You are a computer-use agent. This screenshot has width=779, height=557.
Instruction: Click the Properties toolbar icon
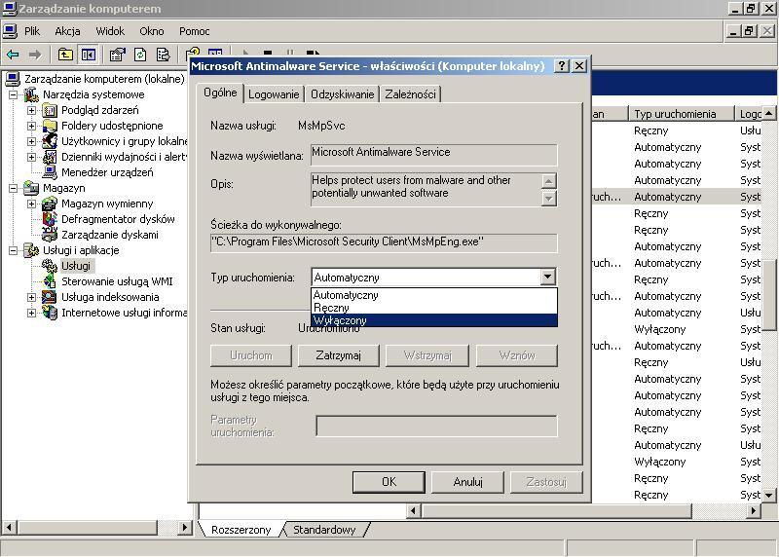pyautogui.click(x=117, y=55)
